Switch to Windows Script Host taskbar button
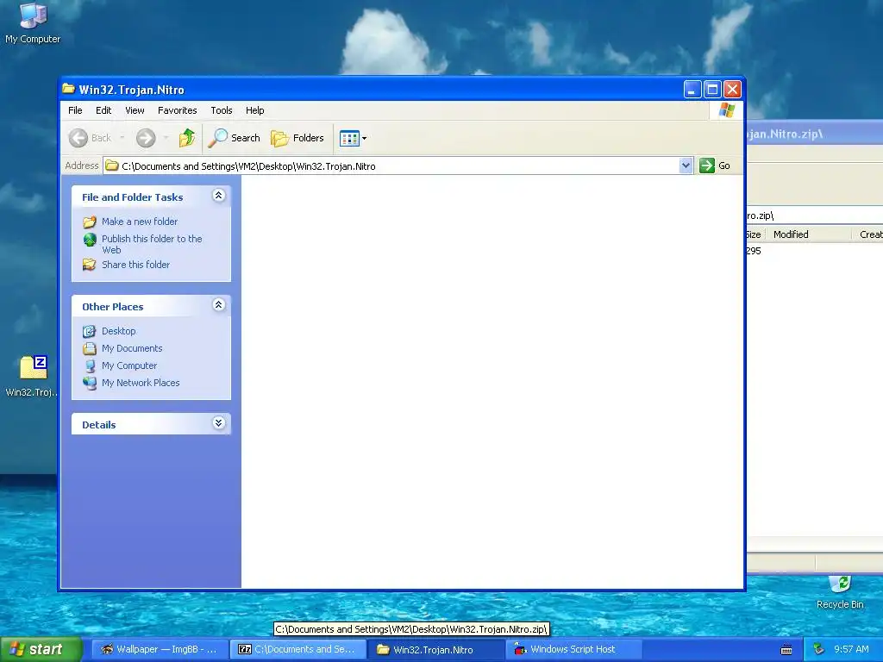This screenshot has height=662, width=883. [573, 650]
